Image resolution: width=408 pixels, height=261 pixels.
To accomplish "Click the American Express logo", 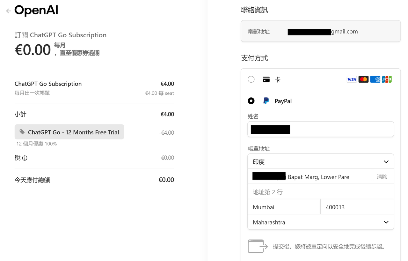I will coord(375,79).
